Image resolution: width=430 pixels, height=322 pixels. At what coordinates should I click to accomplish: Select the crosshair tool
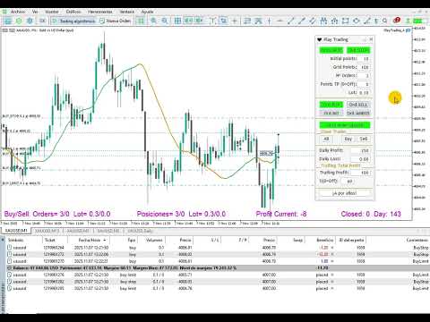point(235,21)
